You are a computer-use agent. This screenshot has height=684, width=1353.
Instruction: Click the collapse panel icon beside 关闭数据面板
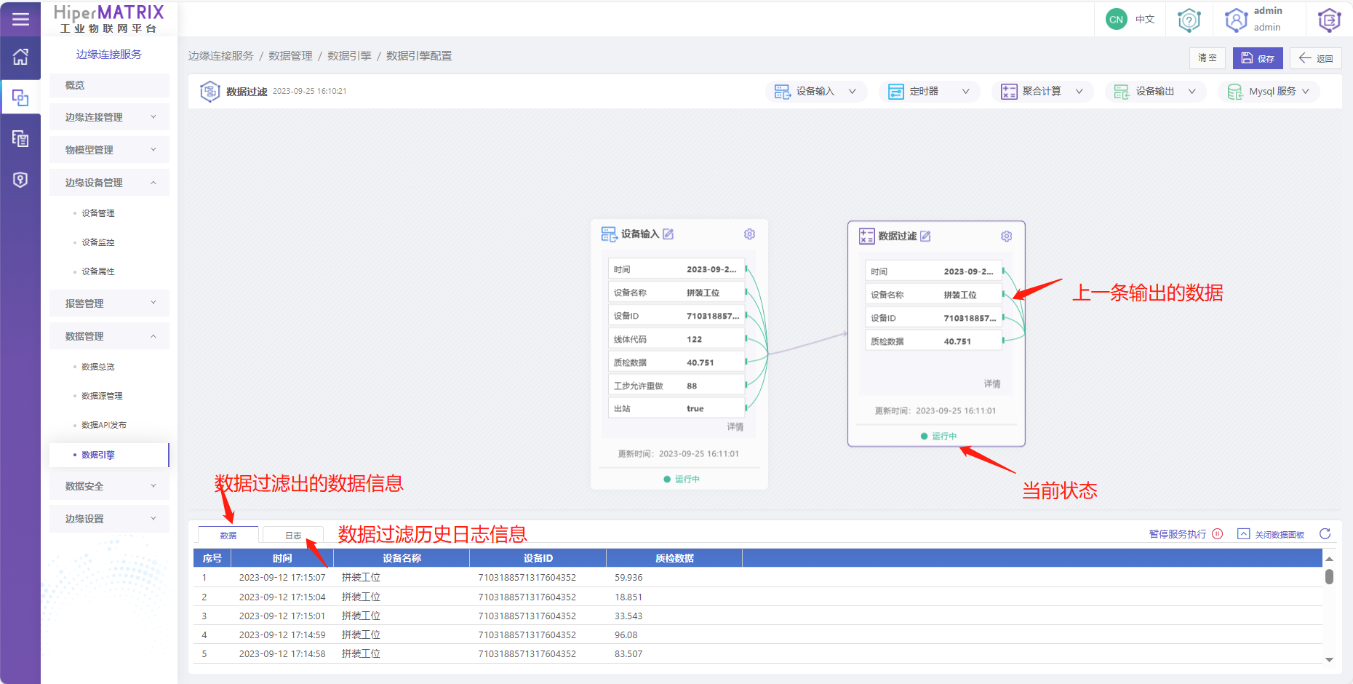coord(1244,534)
